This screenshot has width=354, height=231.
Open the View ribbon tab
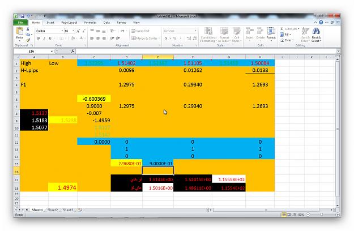[136, 23]
